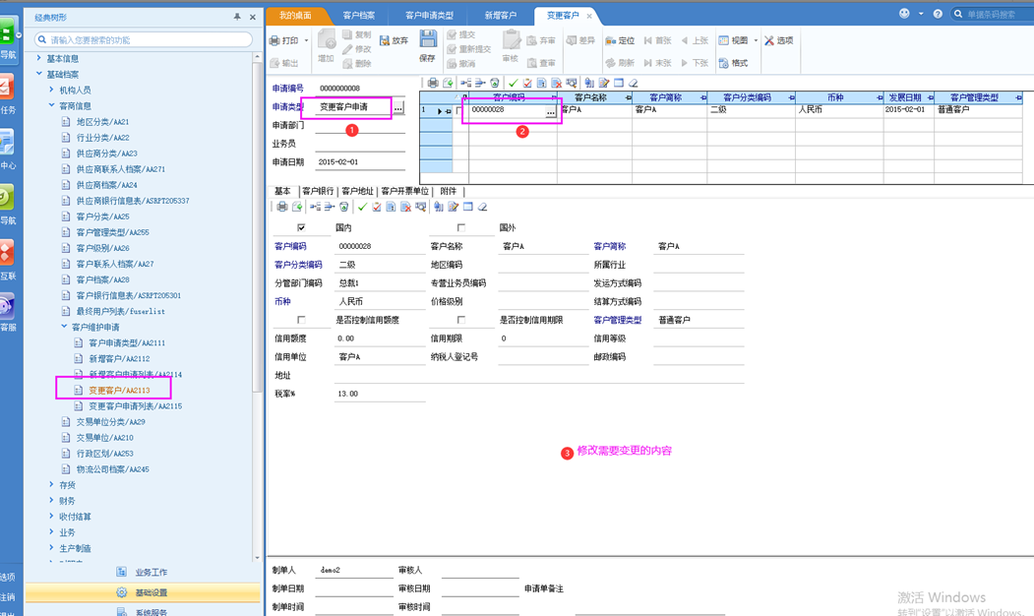Click the 保存 (Save) floppy disk icon
Image resolution: width=1034 pixels, height=616 pixels.
[428, 39]
